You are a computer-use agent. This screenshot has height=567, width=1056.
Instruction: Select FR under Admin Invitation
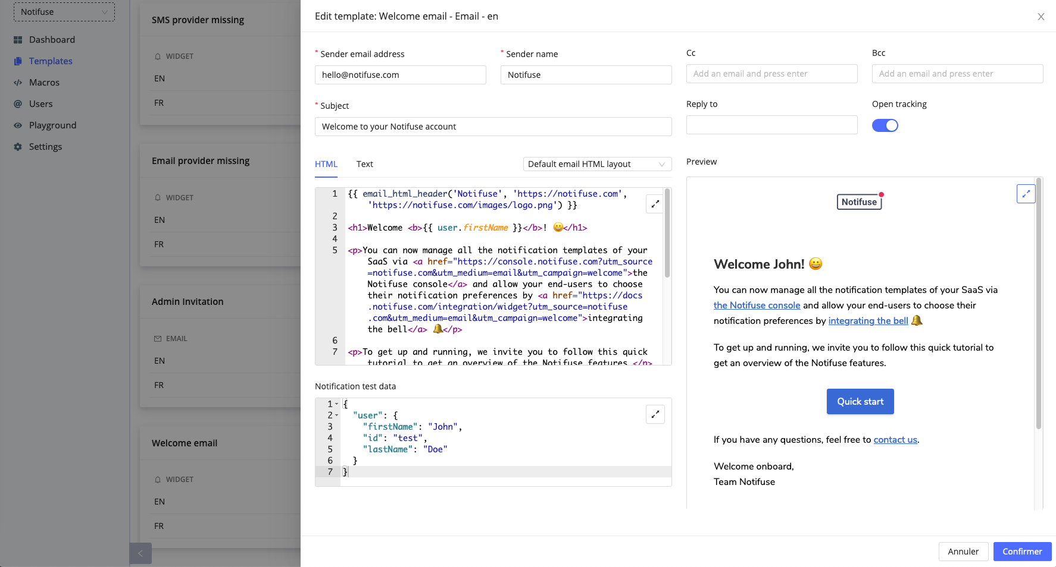(x=159, y=385)
